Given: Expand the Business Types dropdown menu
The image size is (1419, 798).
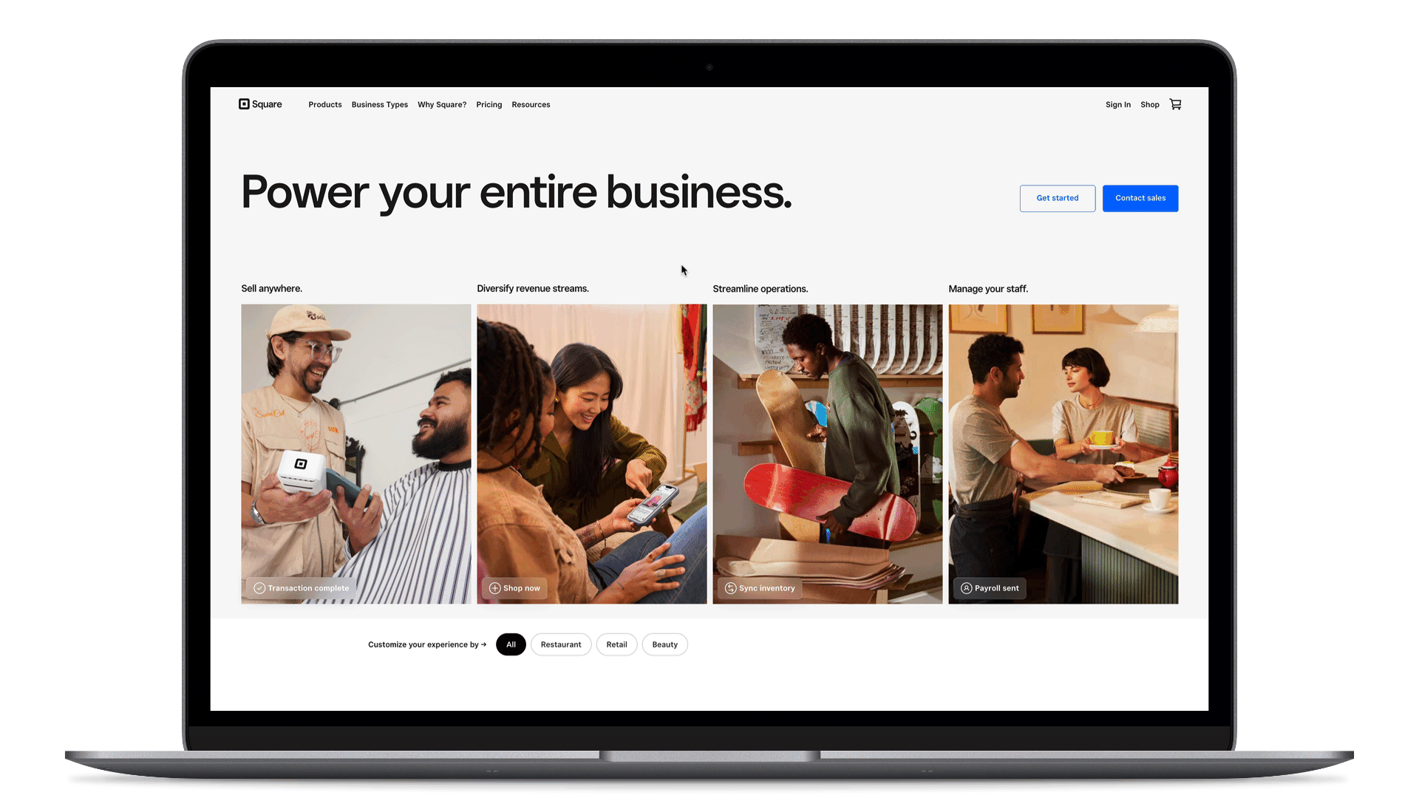Looking at the screenshot, I should (x=379, y=104).
